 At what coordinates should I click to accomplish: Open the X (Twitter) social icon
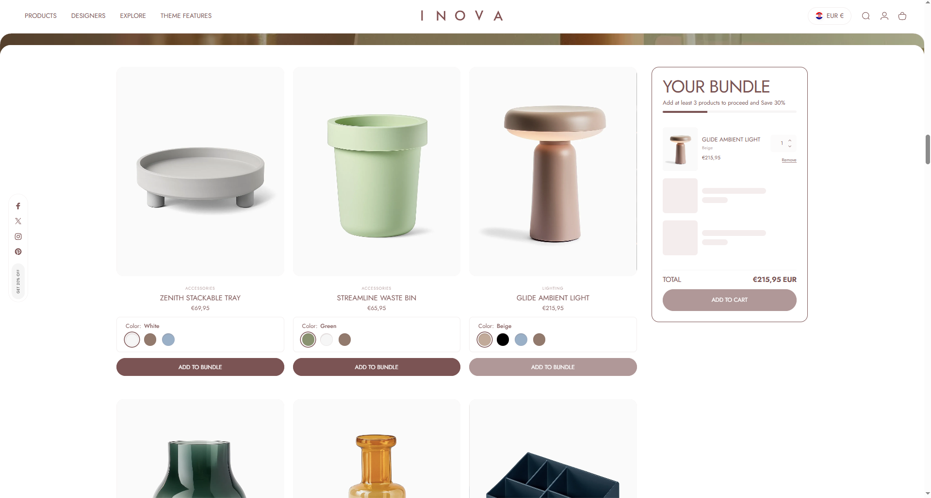pos(18,221)
